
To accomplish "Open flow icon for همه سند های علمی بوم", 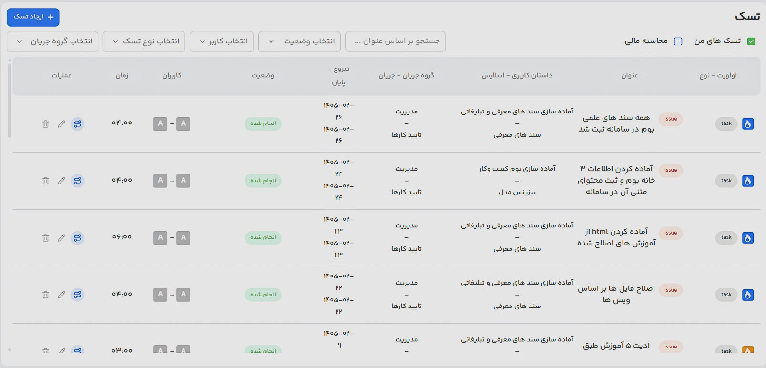I will (x=78, y=124).
